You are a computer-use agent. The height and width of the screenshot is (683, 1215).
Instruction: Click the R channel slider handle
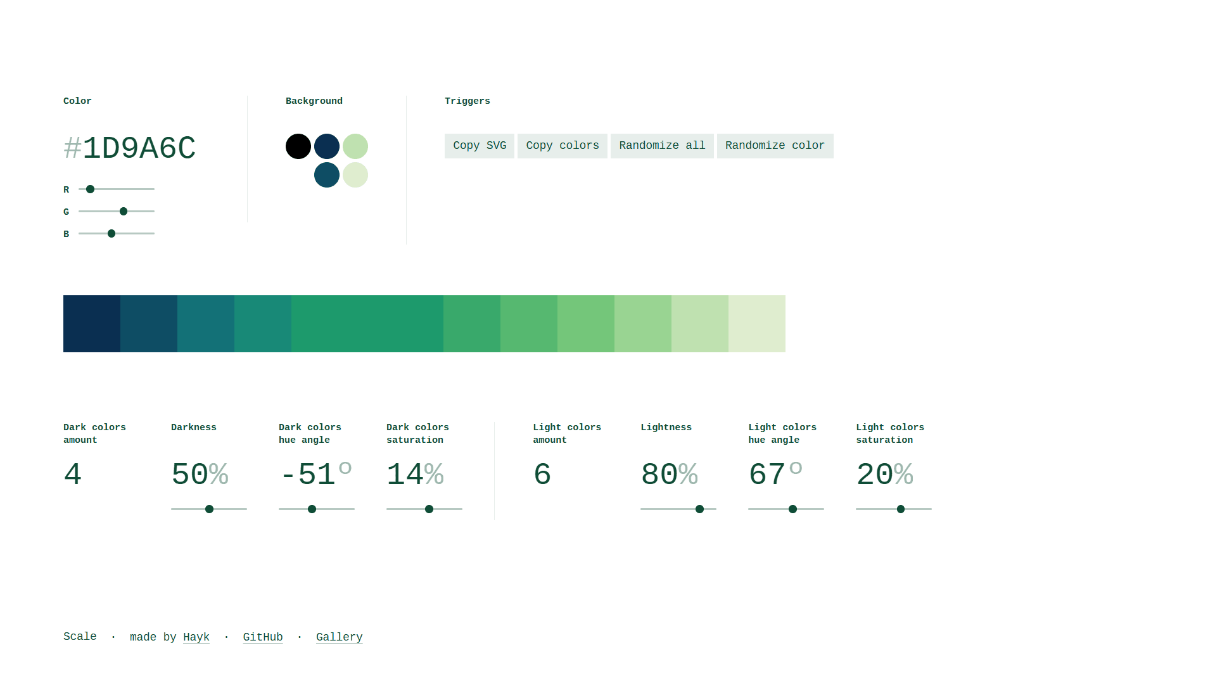click(91, 189)
